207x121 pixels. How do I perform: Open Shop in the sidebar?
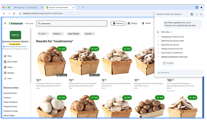(x=8, y=56)
